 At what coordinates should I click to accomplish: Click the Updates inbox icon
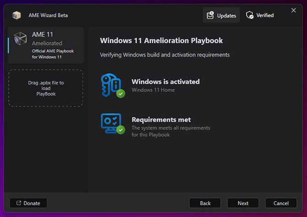[210, 15]
